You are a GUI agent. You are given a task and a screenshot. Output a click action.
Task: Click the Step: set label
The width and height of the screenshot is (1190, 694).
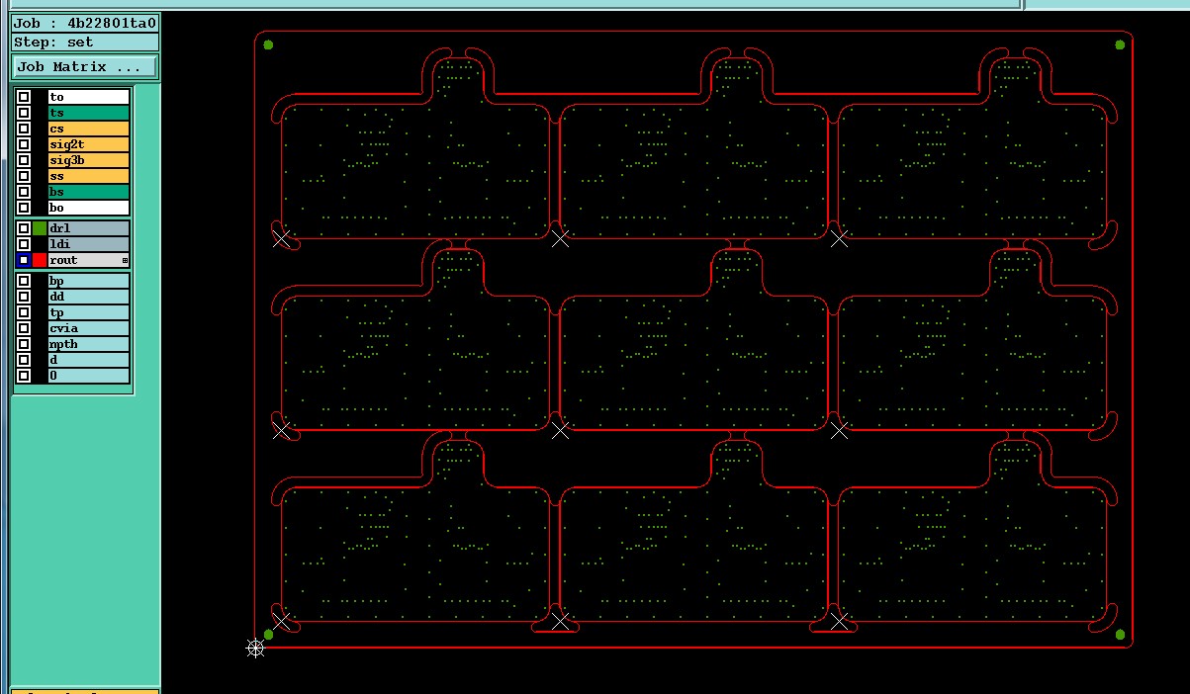click(85, 43)
